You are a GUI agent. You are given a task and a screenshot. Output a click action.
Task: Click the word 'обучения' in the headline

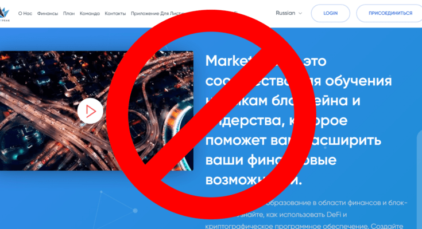(358, 82)
